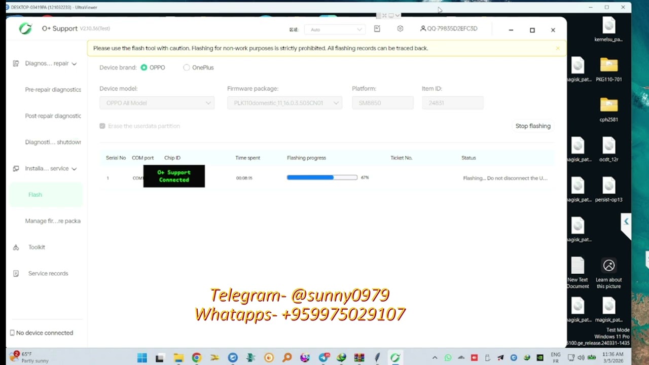Toggle Erase the userdata partition checkbox

pyautogui.click(x=102, y=126)
